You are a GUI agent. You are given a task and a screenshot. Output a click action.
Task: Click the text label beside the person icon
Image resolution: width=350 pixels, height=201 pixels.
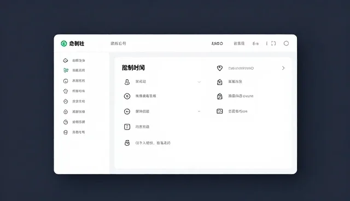[141, 81]
